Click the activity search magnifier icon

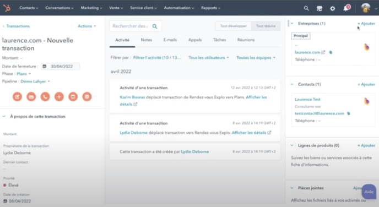(155, 26)
